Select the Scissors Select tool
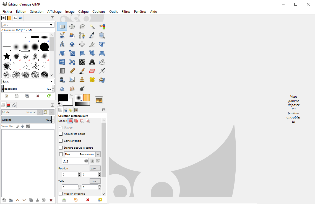Image resolution: width=315 pixels, height=204 pixels. pos(62,35)
